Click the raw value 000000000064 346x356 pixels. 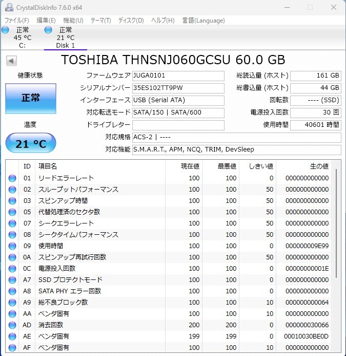click(307, 303)
